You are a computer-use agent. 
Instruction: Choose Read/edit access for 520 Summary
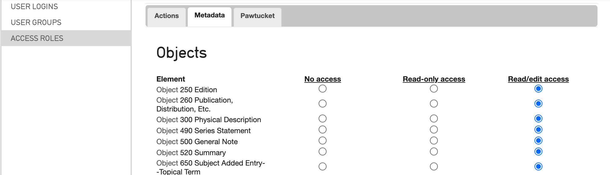[x=538, y=151]
